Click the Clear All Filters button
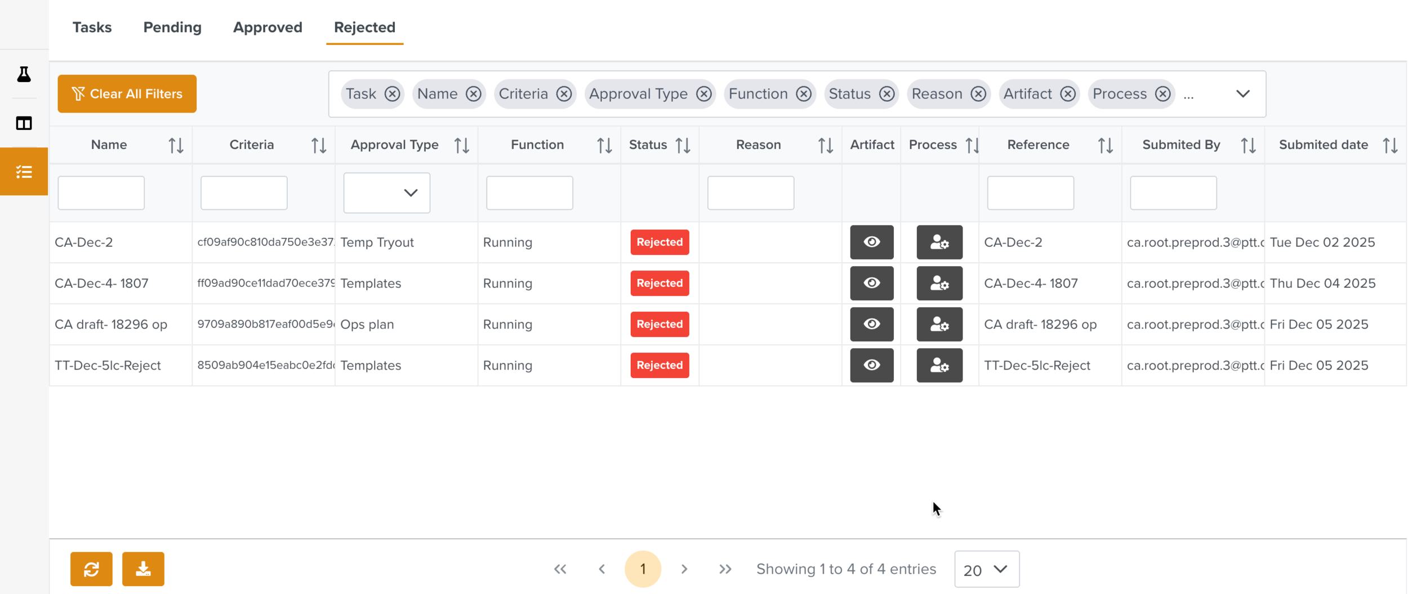The width and height of the screenshot is (1408, 594). pos(127,94)
